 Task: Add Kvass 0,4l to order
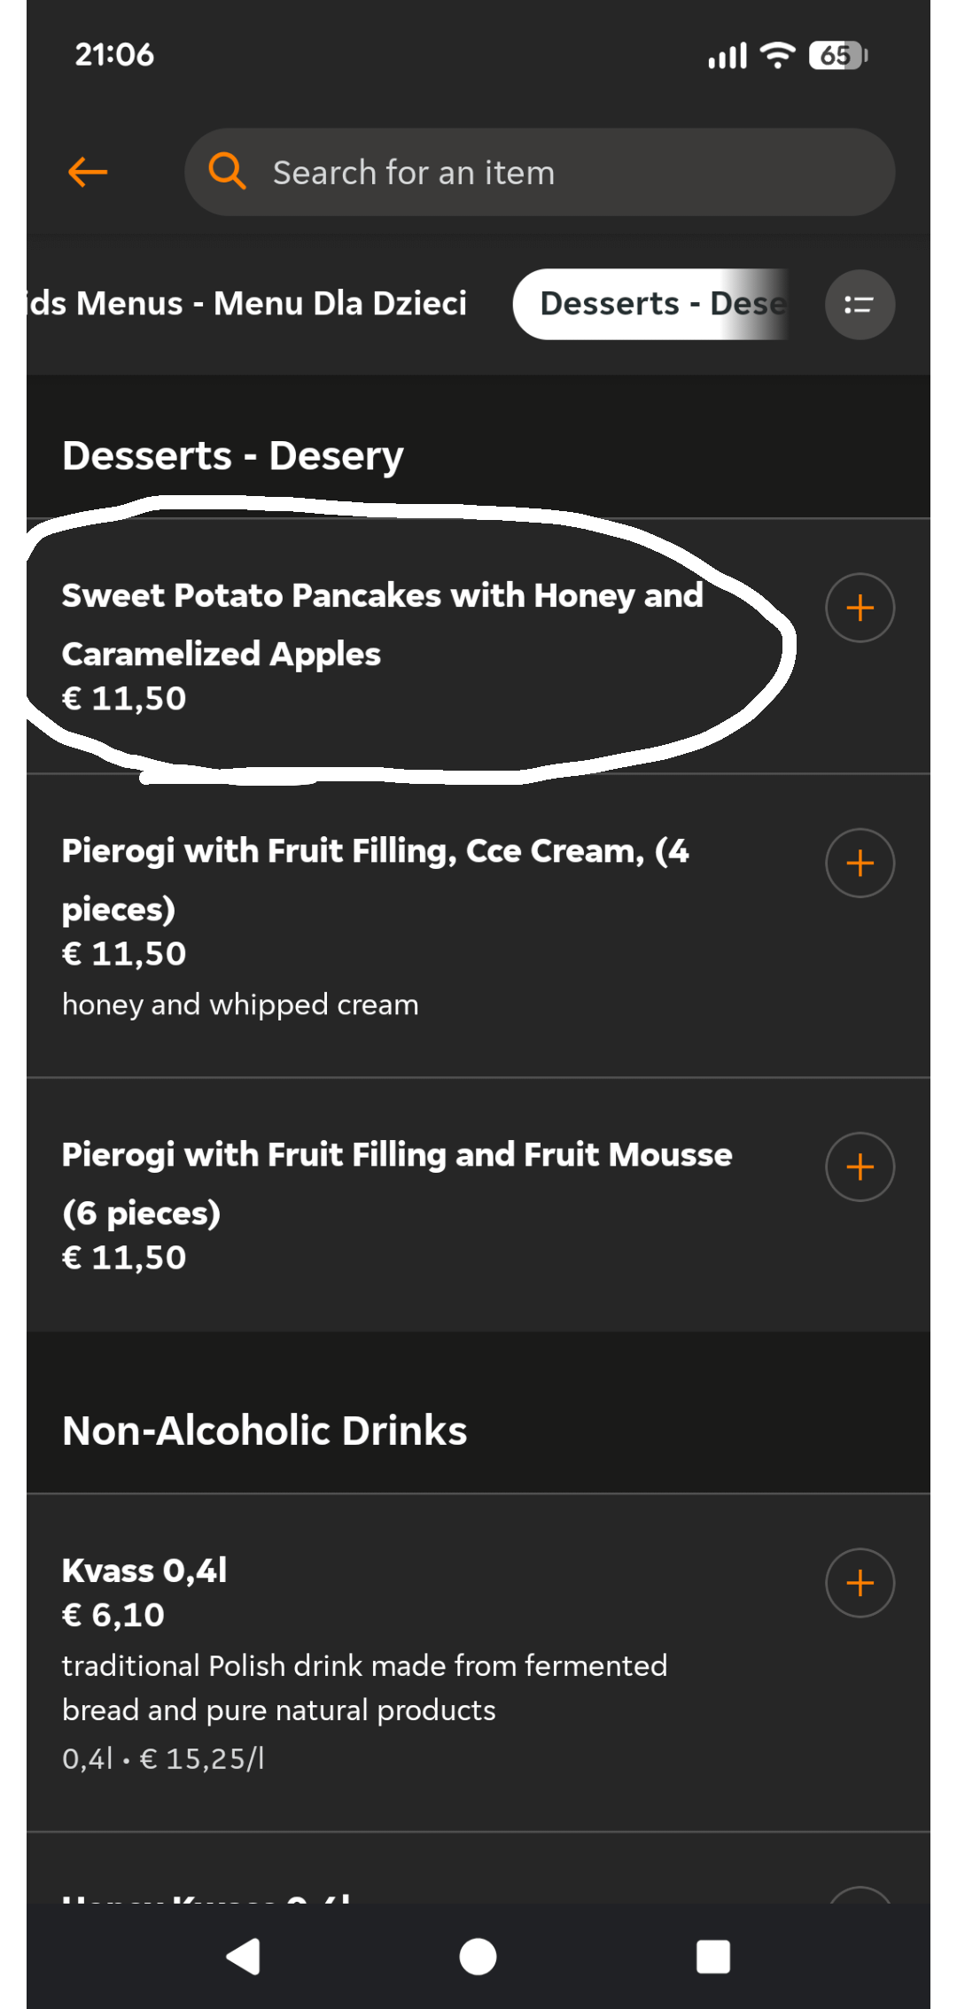point(860,1583)
